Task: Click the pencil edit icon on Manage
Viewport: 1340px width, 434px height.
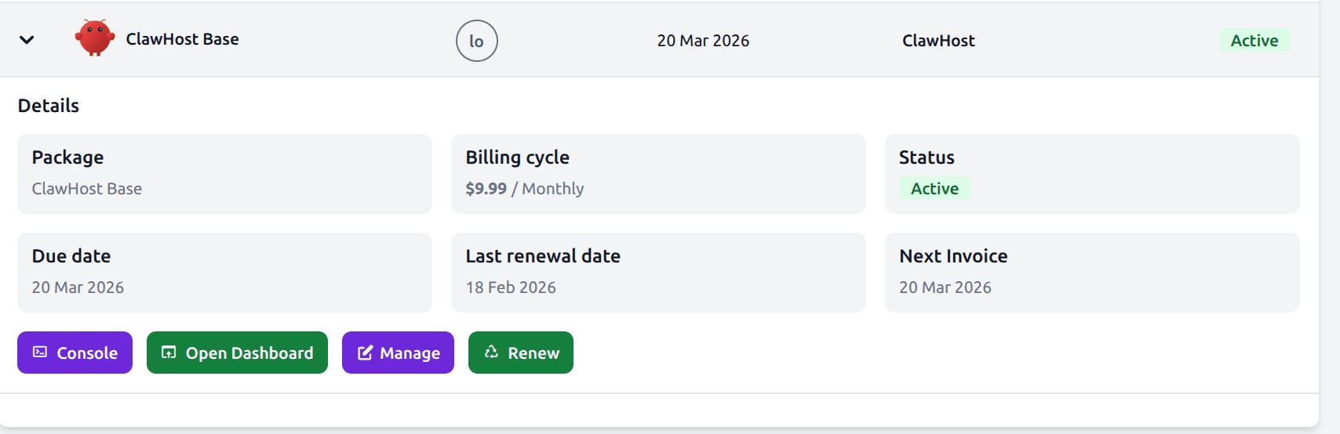Action: click(x=365, y=353)
